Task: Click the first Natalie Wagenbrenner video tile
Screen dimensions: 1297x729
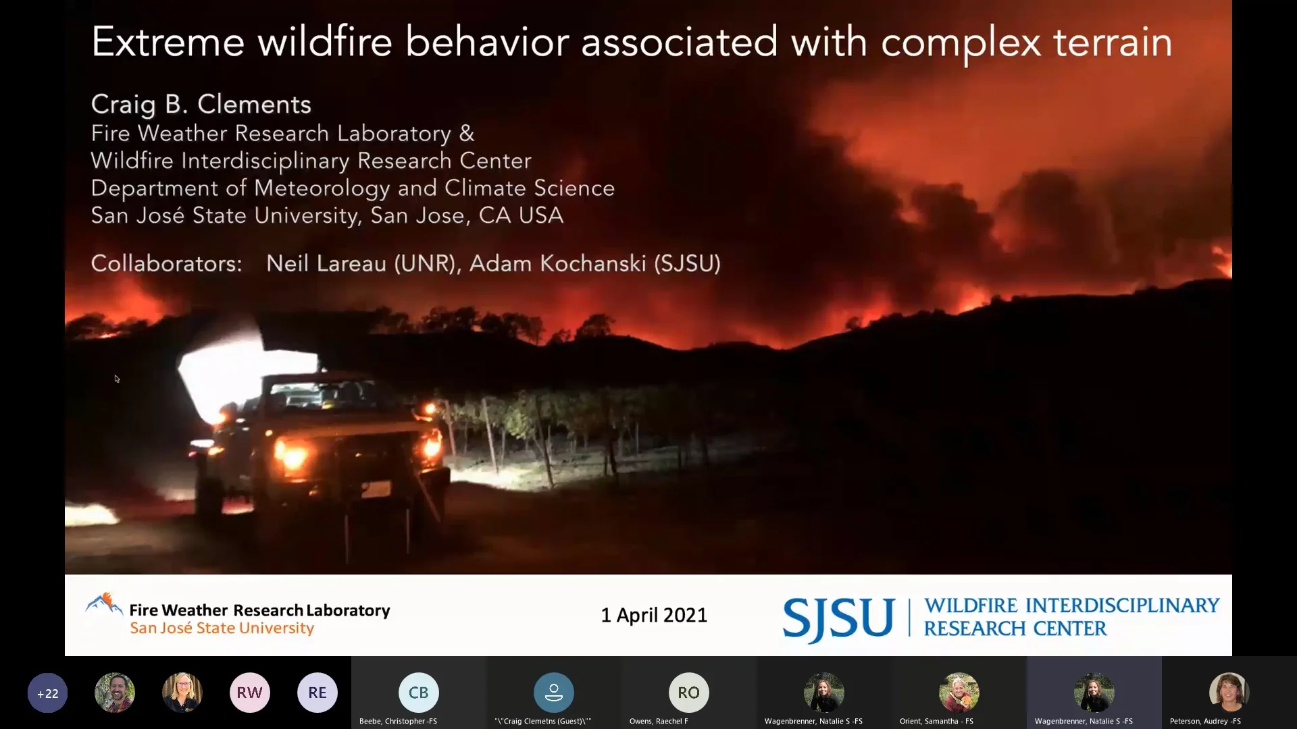Action: pos(824,693)
